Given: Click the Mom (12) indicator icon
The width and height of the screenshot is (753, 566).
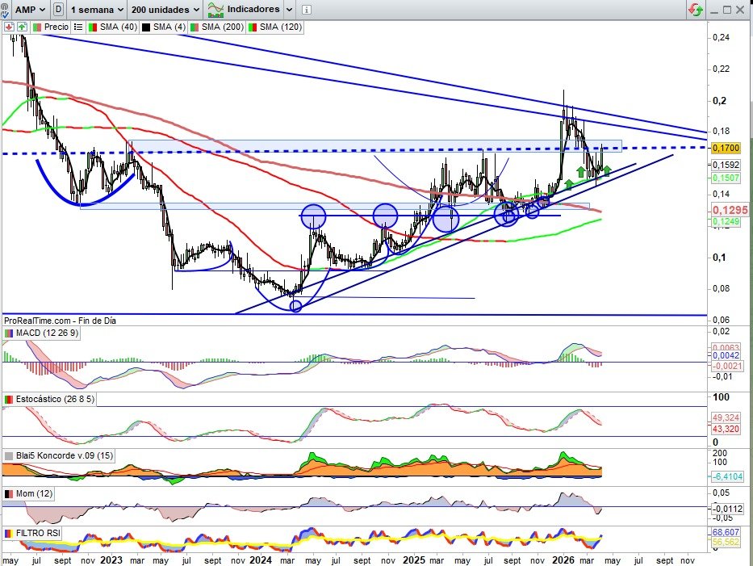Looking at the screenshot, I should pyautogui.click(x=9, y=494).
